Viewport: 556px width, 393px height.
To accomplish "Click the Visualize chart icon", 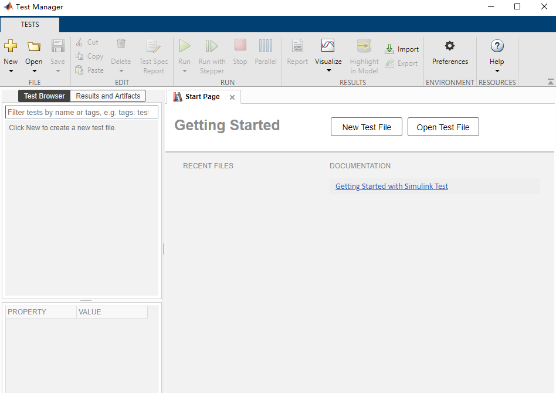I will coord(328,45).
